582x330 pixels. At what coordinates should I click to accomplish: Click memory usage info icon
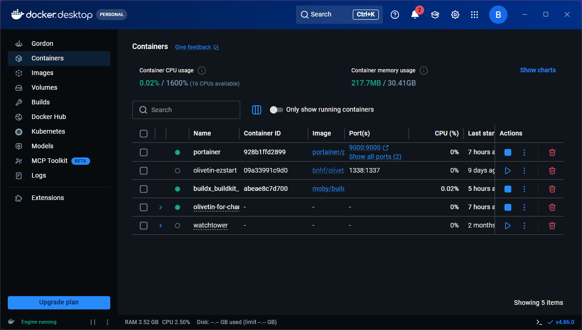(x=424, y=70)
